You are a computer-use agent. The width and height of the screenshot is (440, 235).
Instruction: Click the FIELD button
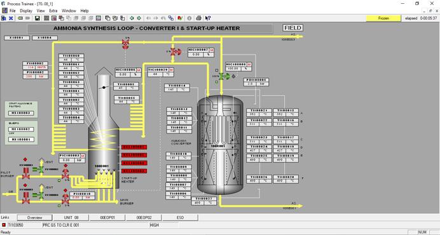292,28
